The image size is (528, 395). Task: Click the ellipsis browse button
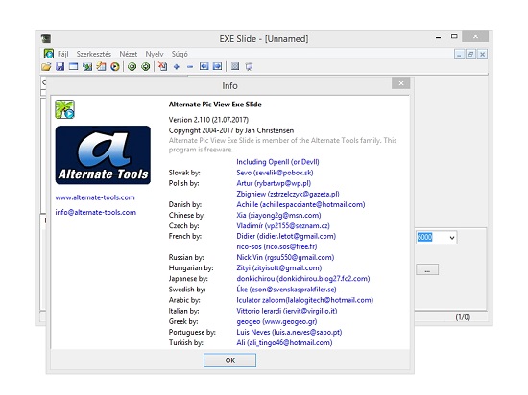point(427,269)
